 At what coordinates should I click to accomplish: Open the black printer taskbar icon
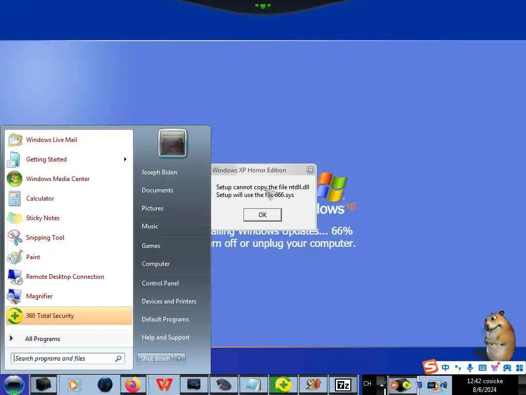point(44,385)
